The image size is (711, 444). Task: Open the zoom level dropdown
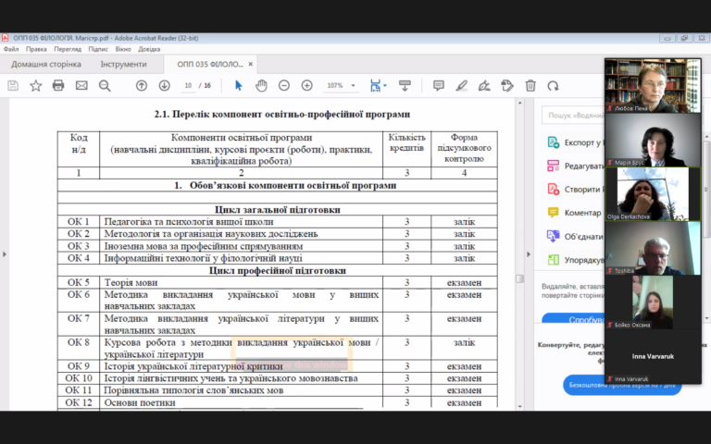[x=354, y=86]
